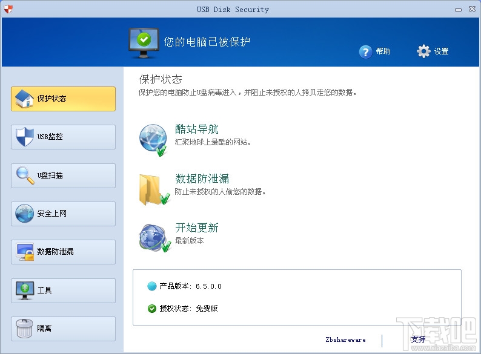Click the USB Disk Security shield title icon
481x354 pixels.
(x=8, y=9)
